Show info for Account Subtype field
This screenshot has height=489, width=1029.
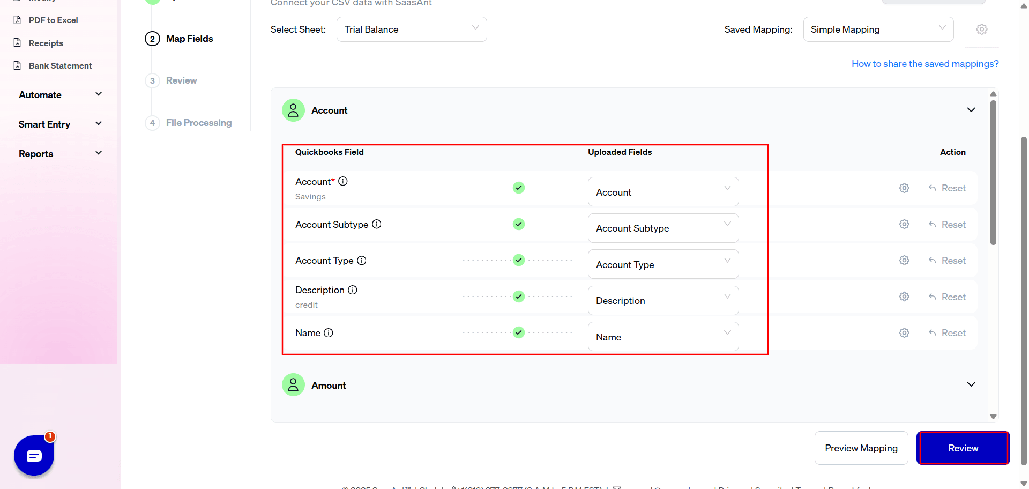click(377, 224)
